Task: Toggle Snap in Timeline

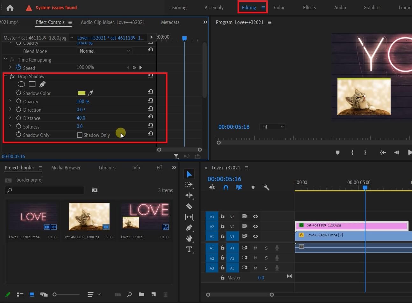Action: tap(226, 188)
